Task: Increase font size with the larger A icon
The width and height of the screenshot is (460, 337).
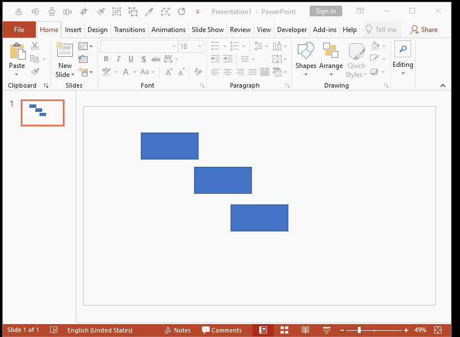Action: click(169, 72)
